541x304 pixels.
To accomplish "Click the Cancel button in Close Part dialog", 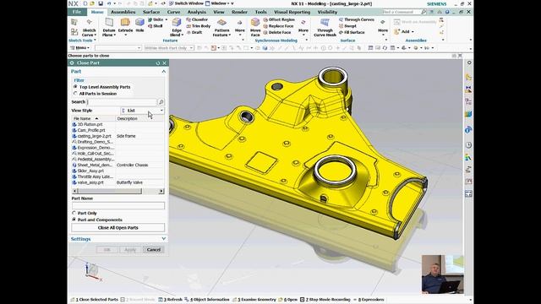I will pos(154,250).
